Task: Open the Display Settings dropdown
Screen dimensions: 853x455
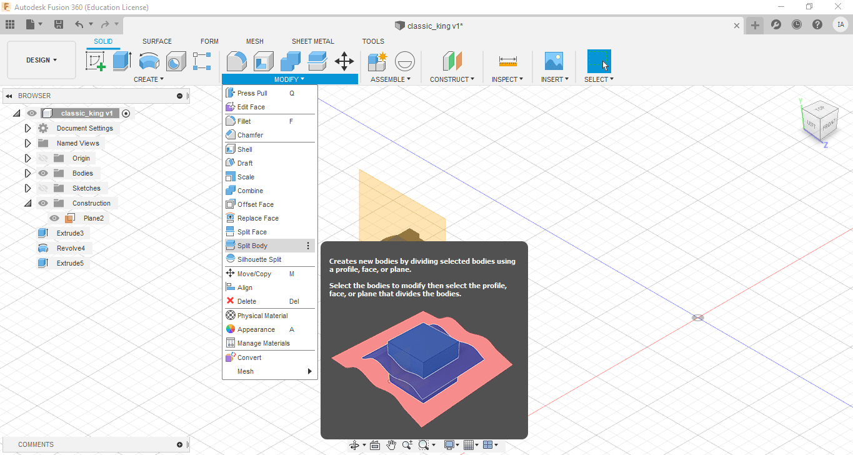Action: [x=452, y=445]
